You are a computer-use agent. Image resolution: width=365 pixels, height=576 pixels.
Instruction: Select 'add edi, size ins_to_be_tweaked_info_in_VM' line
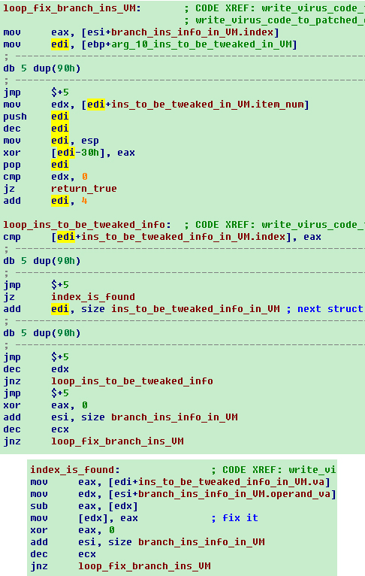click(x=141, y=309)
